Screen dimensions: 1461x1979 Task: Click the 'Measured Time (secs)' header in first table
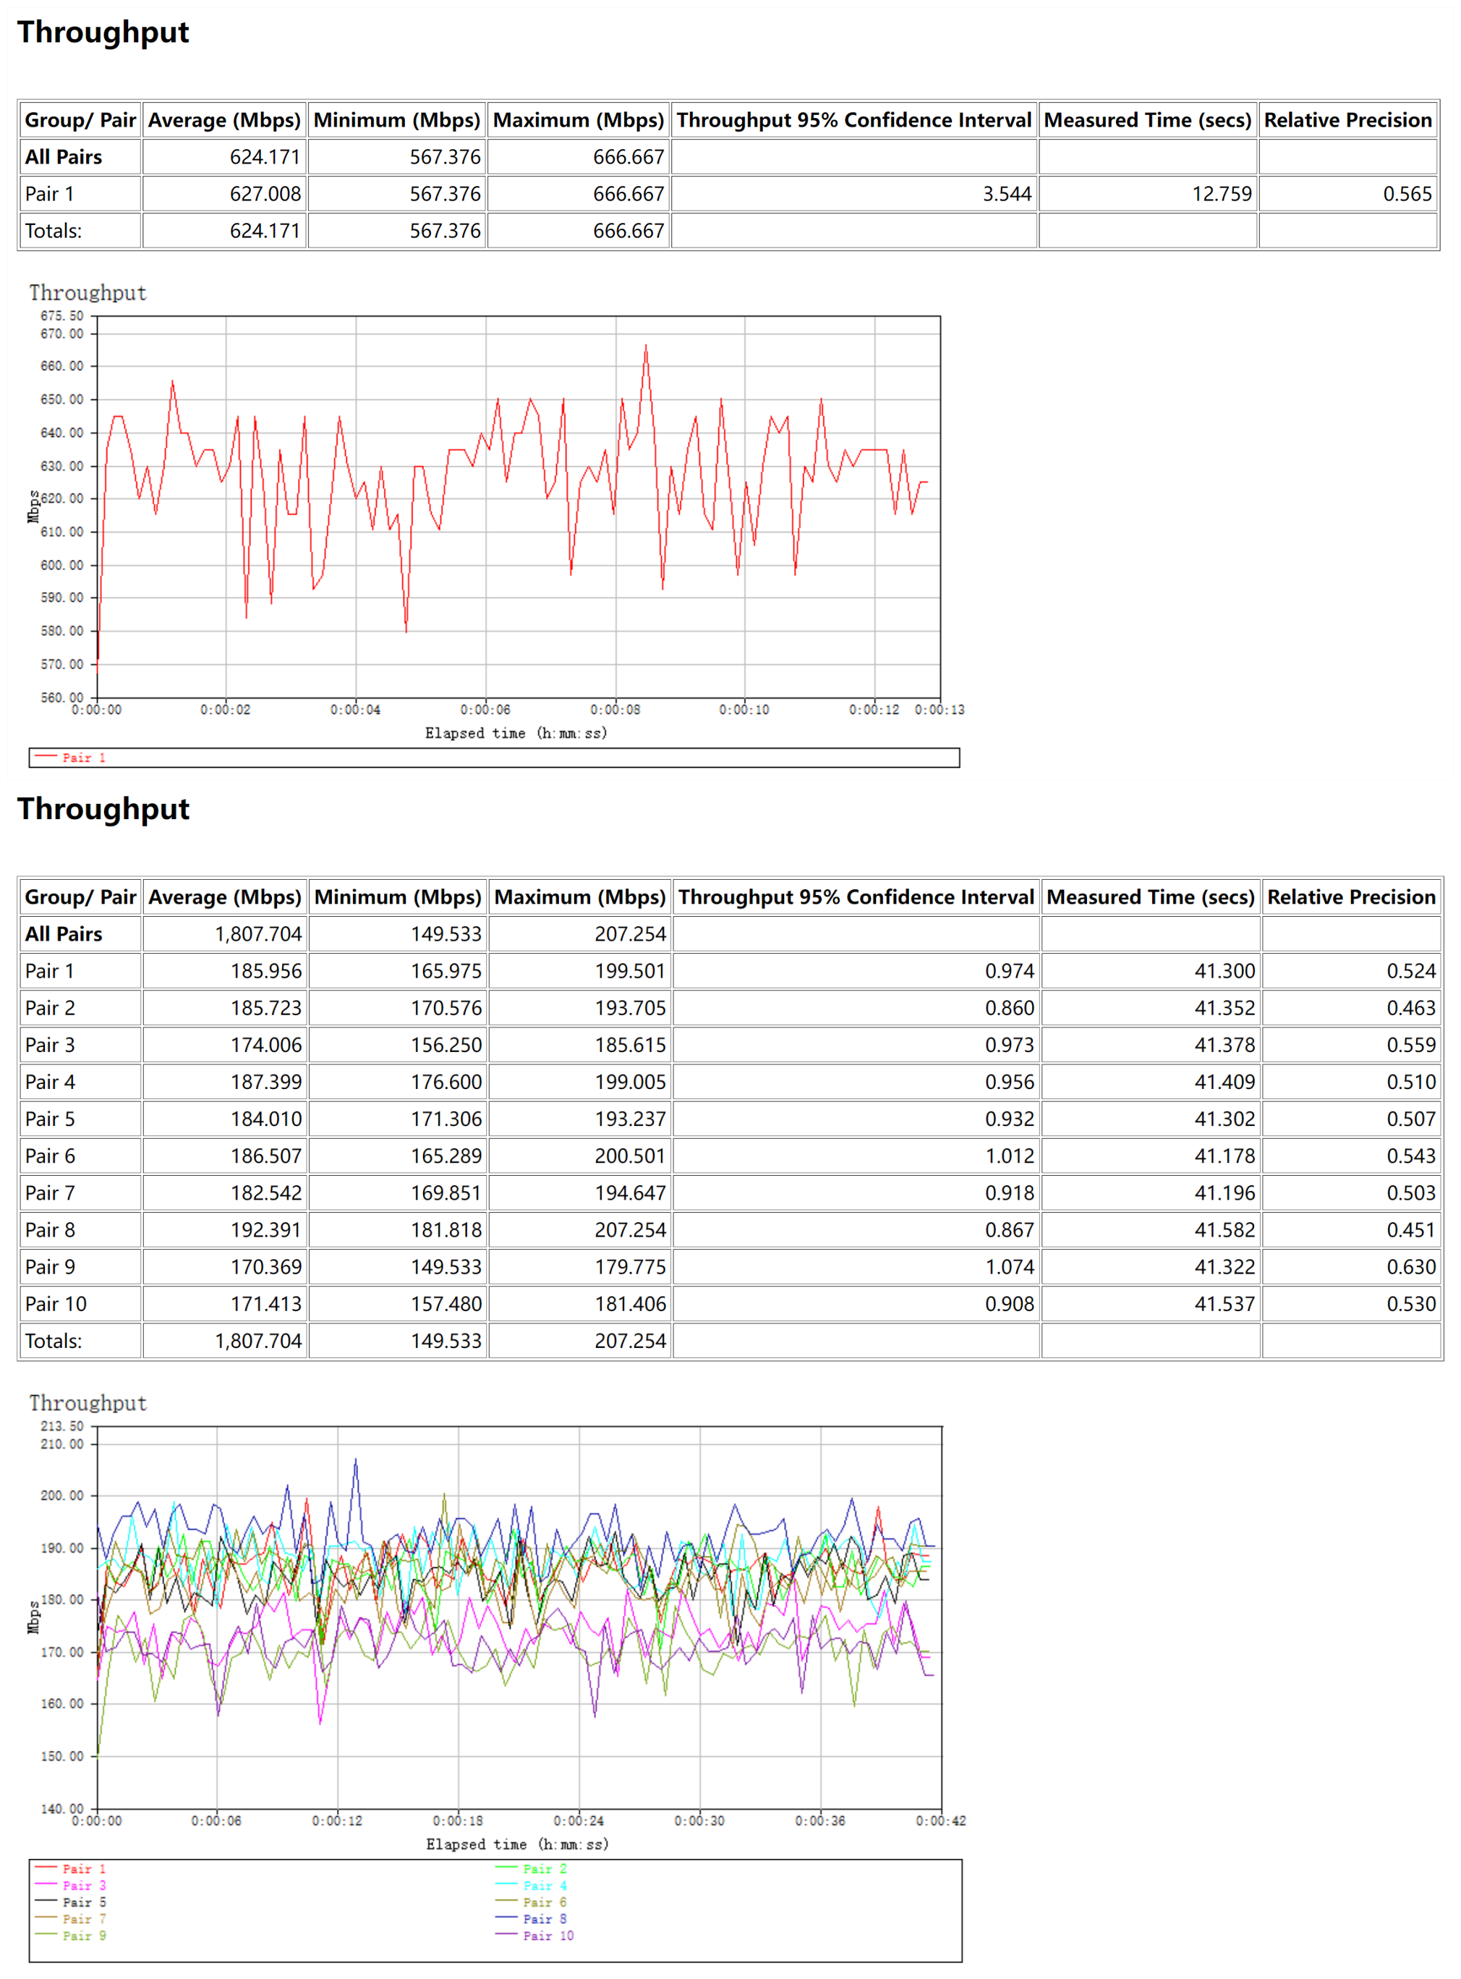[1147, 120]
